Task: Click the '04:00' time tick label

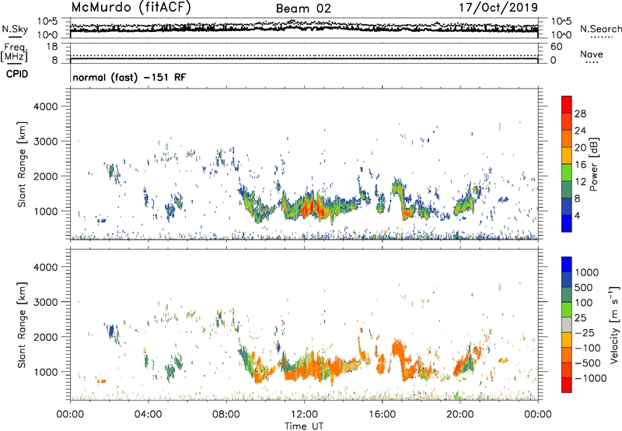Action: (x=148, y=415)
